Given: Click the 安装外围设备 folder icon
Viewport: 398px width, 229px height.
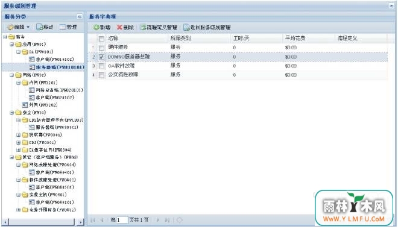Looking at the screenshot, I should (x=25, y=210).
